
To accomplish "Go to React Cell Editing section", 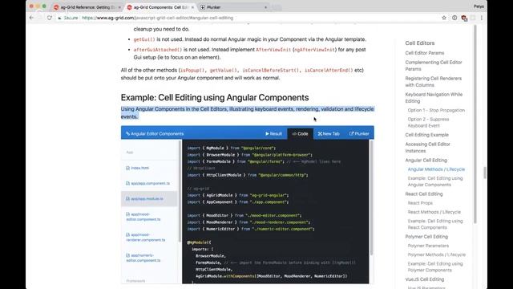I will (x=424, y=194).
